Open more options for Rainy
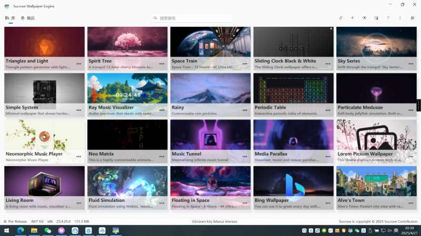The height and width of the screenshot is (236, 421). coord(245,110)
